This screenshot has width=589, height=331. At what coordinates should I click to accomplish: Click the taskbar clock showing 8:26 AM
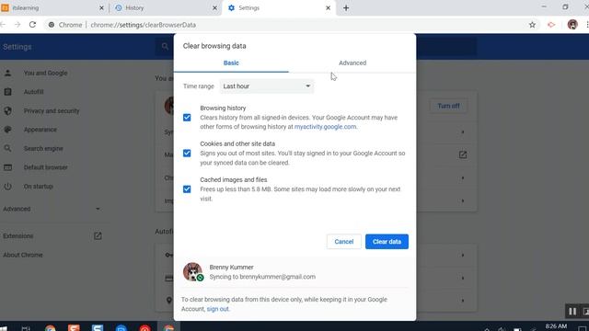556,327
